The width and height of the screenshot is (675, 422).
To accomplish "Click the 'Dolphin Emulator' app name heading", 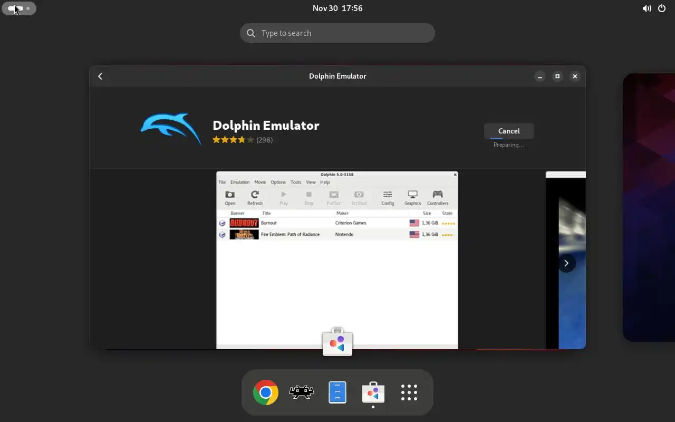I will pyautogui.click(x=266, y=125).
